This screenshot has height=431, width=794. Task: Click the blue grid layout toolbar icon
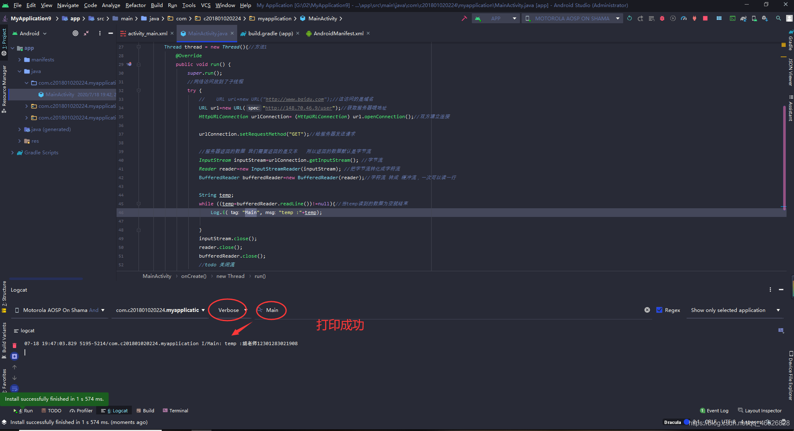click(x=719, y=18)
